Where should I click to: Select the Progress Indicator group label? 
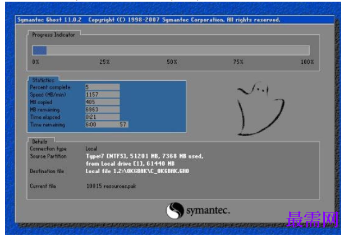pyautogui.click(x=53, y=35)
